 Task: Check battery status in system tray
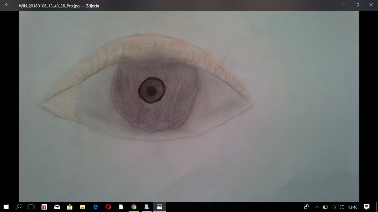coord(325,207)
